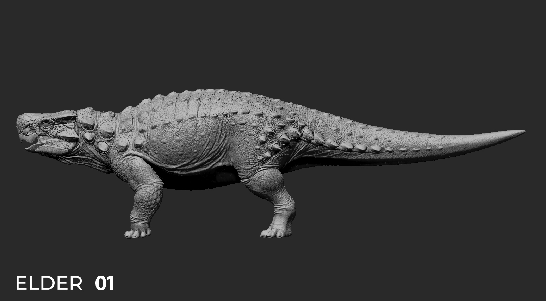Click the ELDER 01 caption text
Screen dimensions: 546x301
point(65,283)
